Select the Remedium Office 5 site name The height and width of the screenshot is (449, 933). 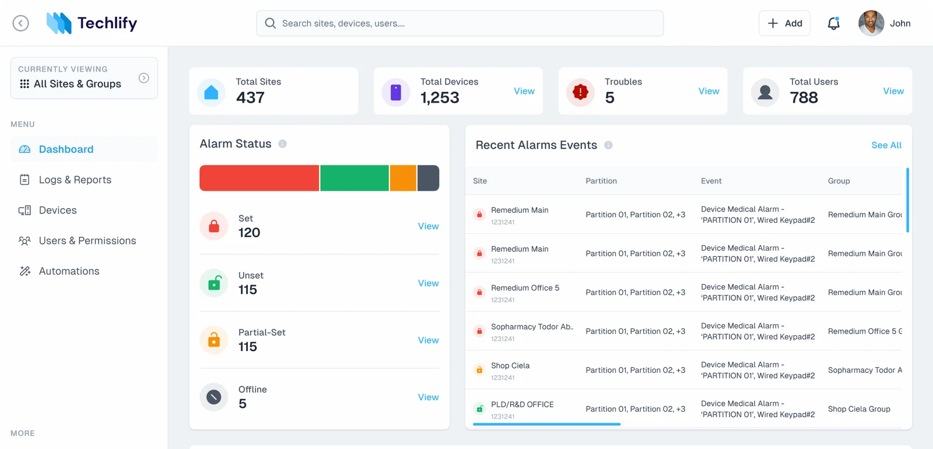coord(525,288)
